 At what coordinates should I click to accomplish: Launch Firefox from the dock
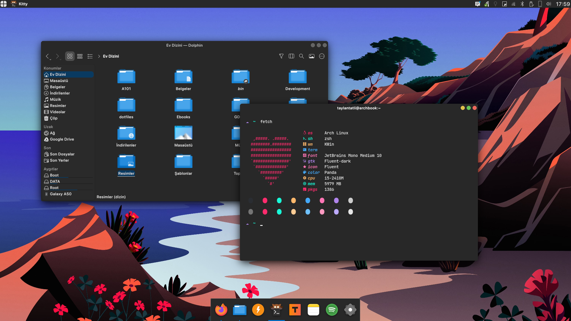(221, 310)
